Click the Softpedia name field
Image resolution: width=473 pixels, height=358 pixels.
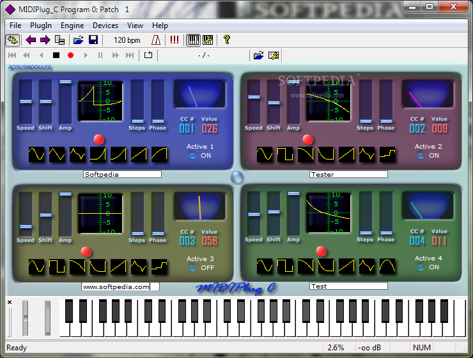[x=122, y=174]
